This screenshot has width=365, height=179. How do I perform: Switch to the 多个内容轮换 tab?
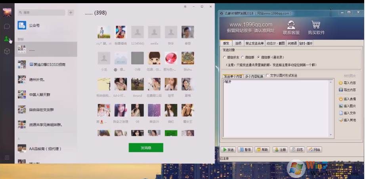pyautogui.click(x=254, y=76)
